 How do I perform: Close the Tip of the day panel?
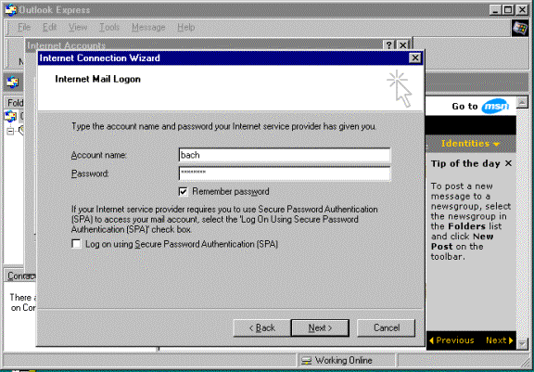point(508,163)
